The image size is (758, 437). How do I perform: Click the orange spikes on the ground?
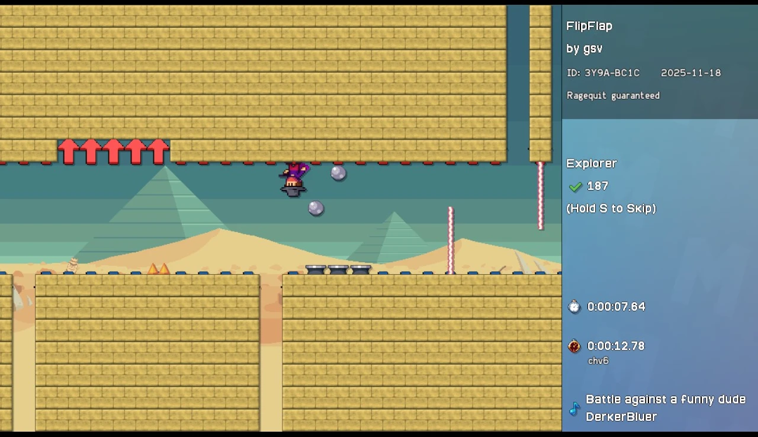click(158, 269)
